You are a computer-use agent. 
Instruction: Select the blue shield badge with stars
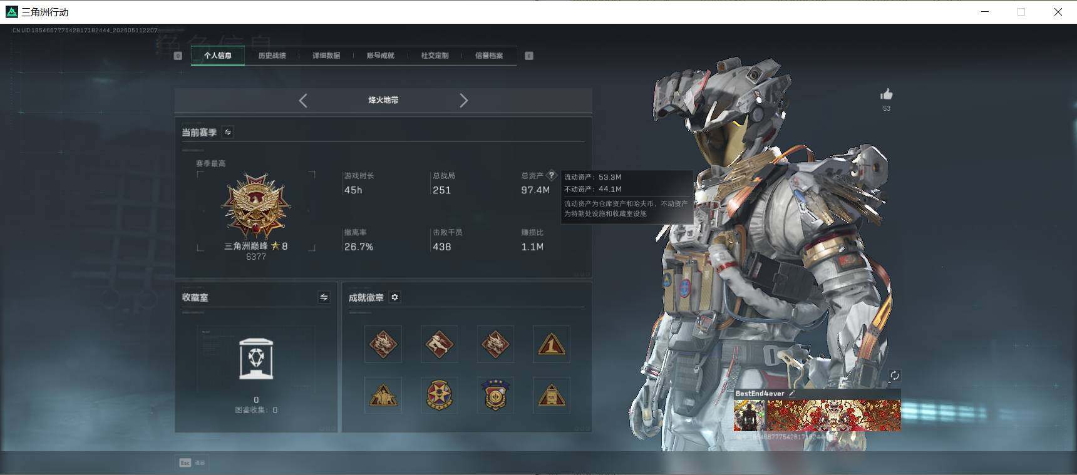495,395
